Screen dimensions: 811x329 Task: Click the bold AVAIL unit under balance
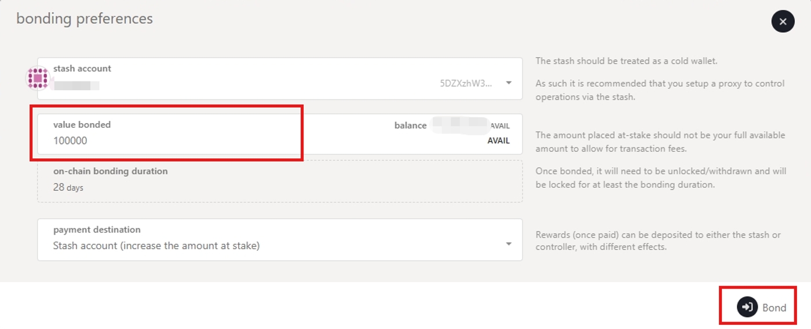point(498,141)
